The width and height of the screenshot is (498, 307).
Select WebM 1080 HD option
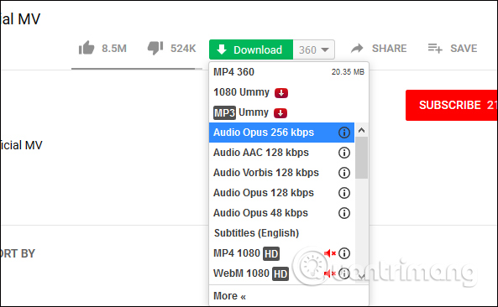(x=281, y=273)
